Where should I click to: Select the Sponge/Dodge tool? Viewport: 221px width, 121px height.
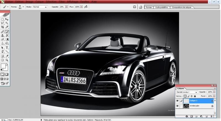point(7,43)
